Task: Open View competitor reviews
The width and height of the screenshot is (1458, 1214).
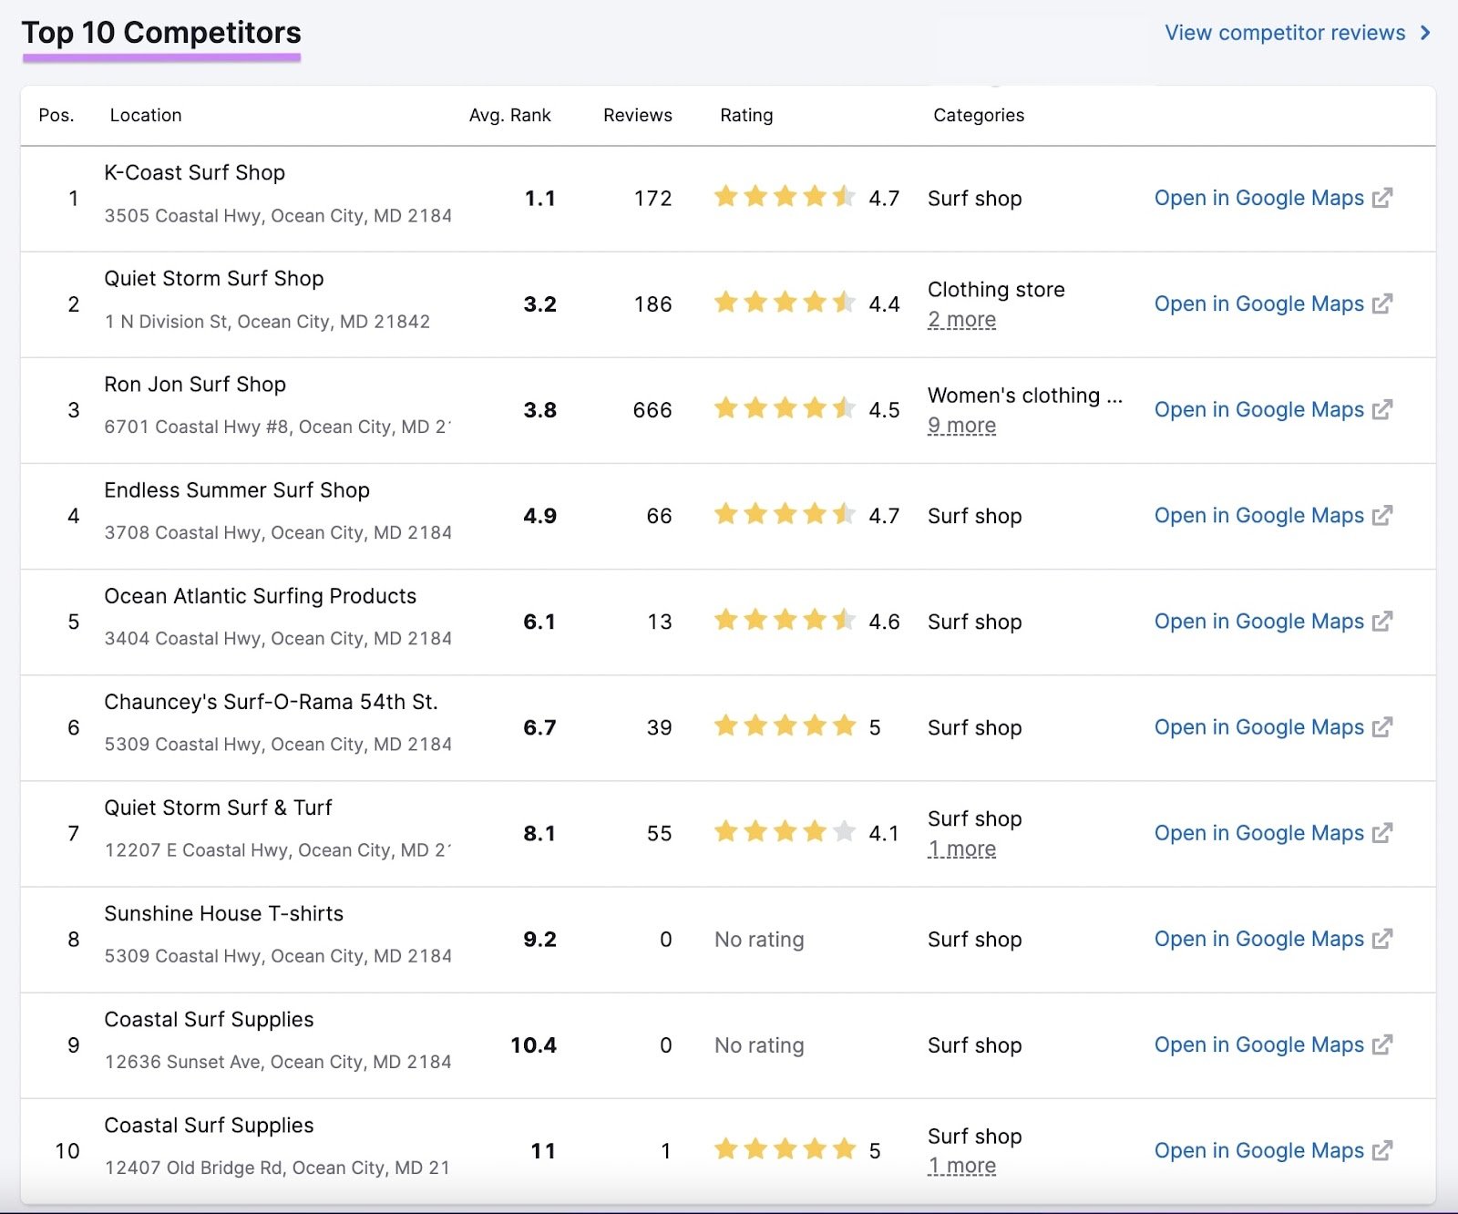Action: [x=1285, y=32]
